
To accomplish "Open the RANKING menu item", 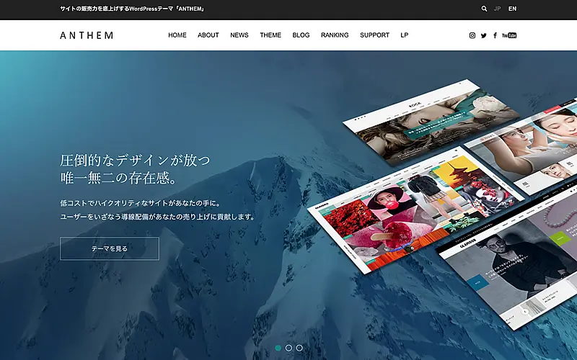I will pos(335,35).
